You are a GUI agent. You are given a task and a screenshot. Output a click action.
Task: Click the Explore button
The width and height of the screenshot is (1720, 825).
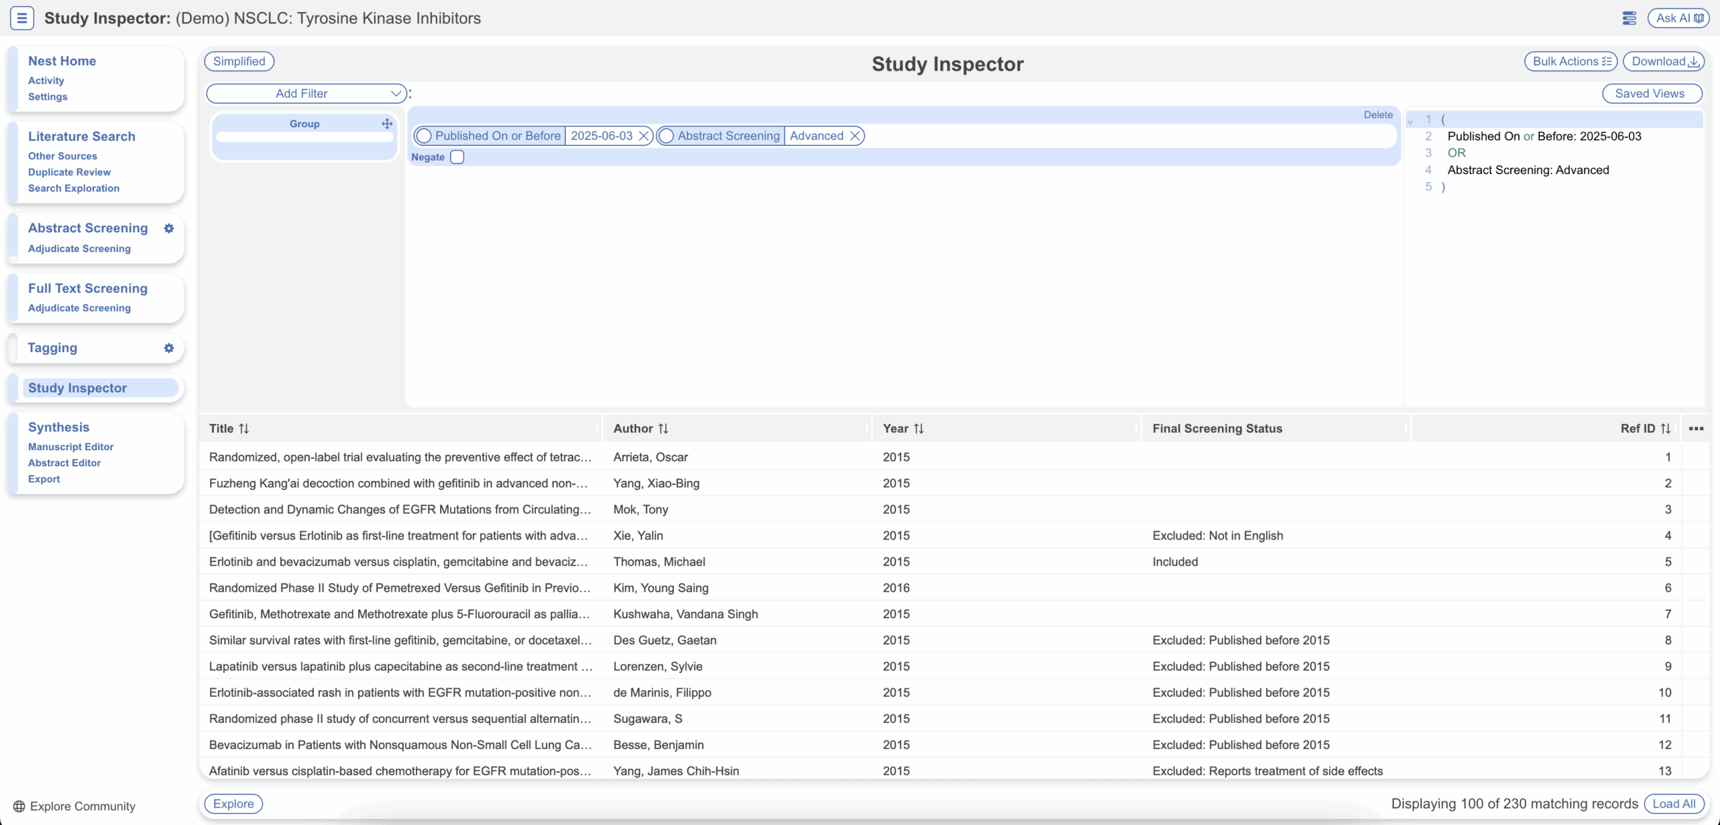point(233,804)
